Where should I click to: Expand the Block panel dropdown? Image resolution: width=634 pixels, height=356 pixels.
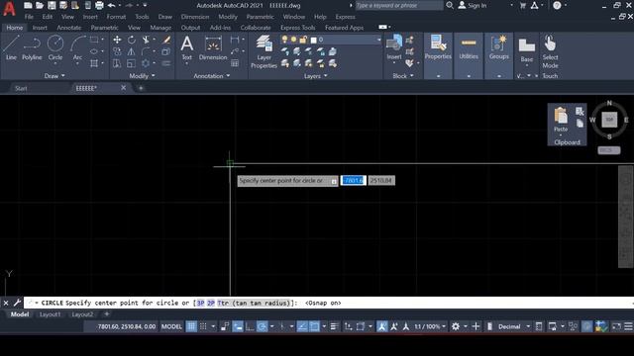tap(403, 76)
